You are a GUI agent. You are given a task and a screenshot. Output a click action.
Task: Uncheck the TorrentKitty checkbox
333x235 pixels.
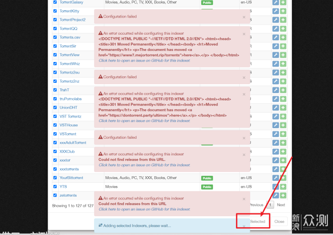point(55,11)
